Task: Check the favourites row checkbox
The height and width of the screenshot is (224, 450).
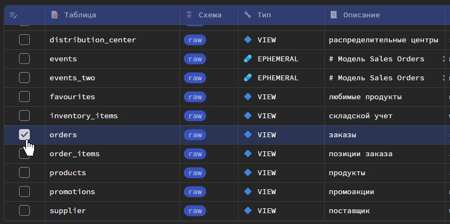Action: tap(24, 97)
